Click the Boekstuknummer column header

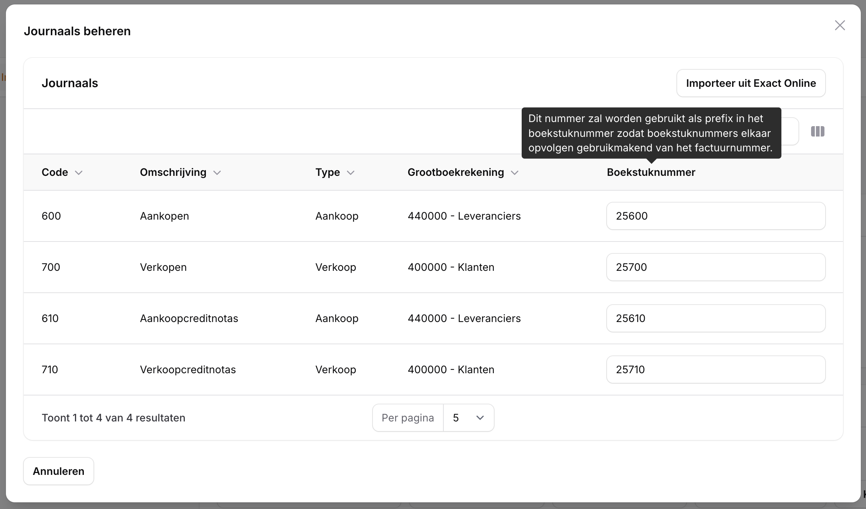651,172
